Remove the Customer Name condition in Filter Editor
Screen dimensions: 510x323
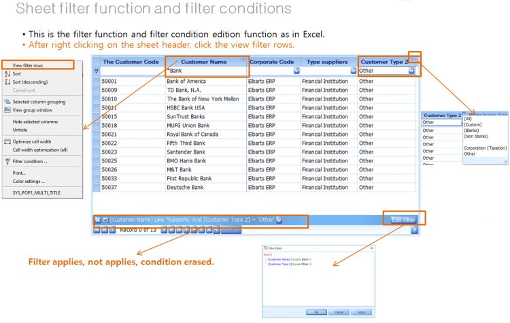[x=310, y=260]
